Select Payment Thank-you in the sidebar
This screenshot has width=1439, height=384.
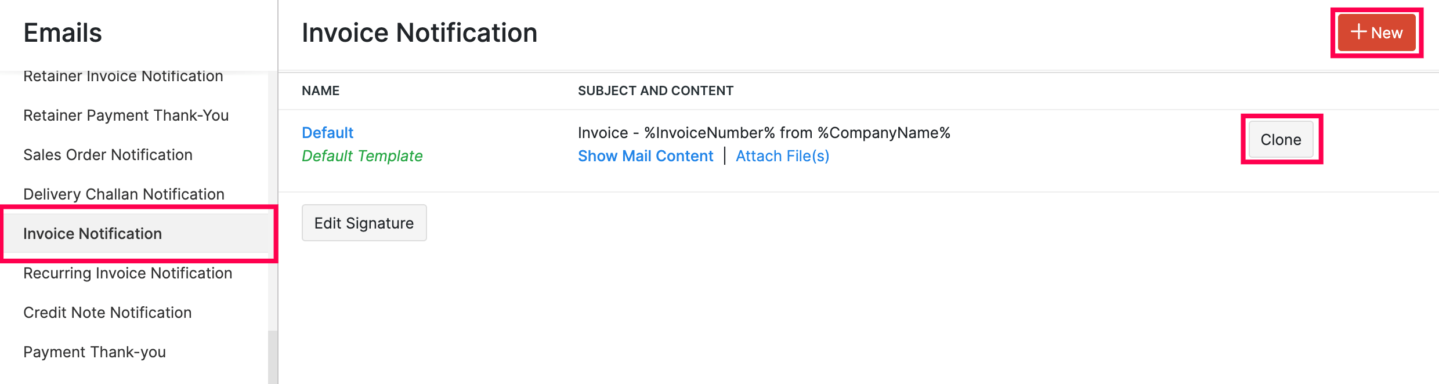pyautogui.click(x=95, y=352)
